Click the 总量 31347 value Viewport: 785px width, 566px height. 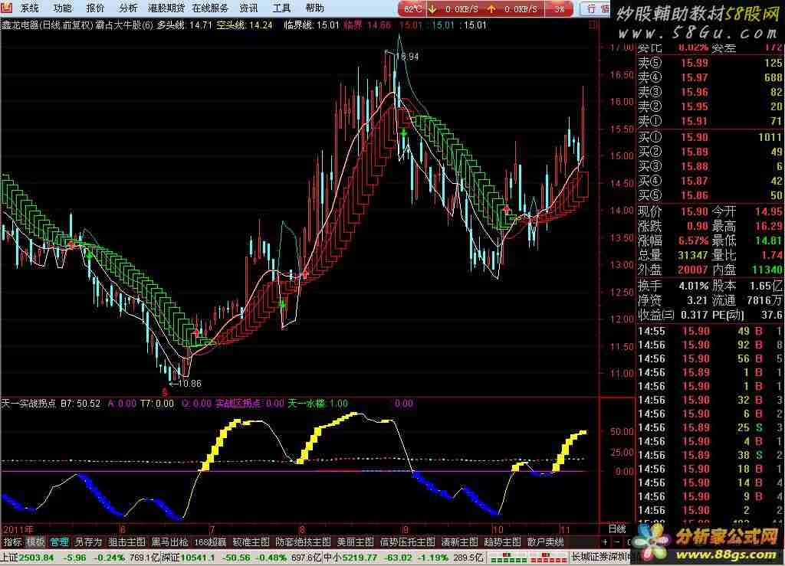click(x=693, y=255)
